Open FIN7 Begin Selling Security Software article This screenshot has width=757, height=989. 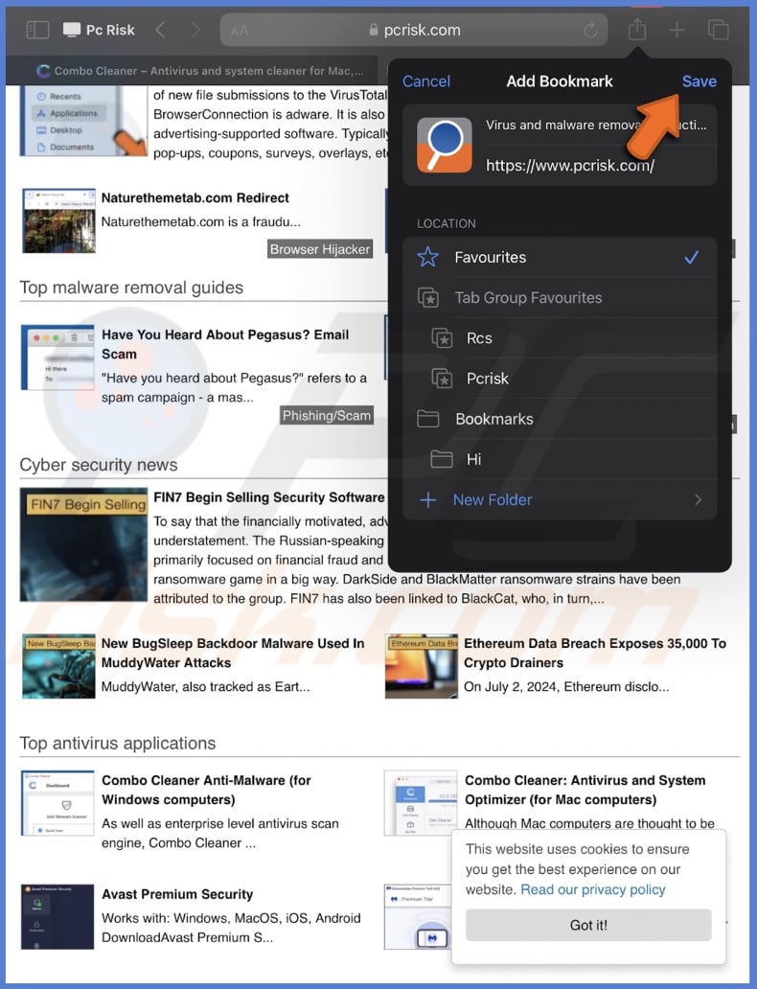269,497
